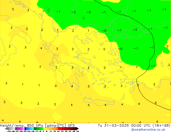Click the '850 hPa' level label
Image resolution: width=171 pixels, height=132 pixels.
35,126
